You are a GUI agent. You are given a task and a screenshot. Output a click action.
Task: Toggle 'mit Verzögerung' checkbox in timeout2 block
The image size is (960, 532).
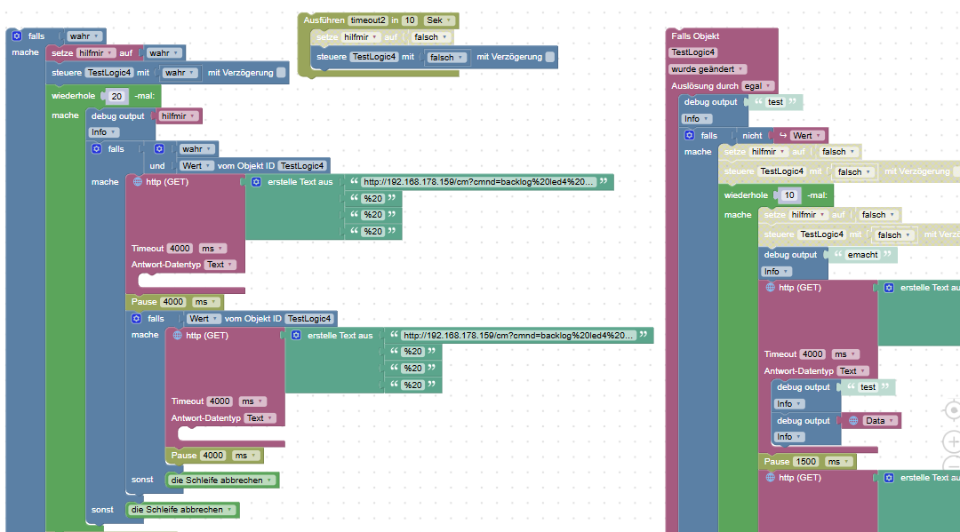point(550,57)
